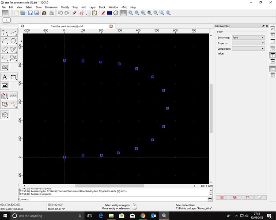Open the Measuring tools ruler icon
The width and height of the screenshot is (276, 220).
click(x=13, y=96)
